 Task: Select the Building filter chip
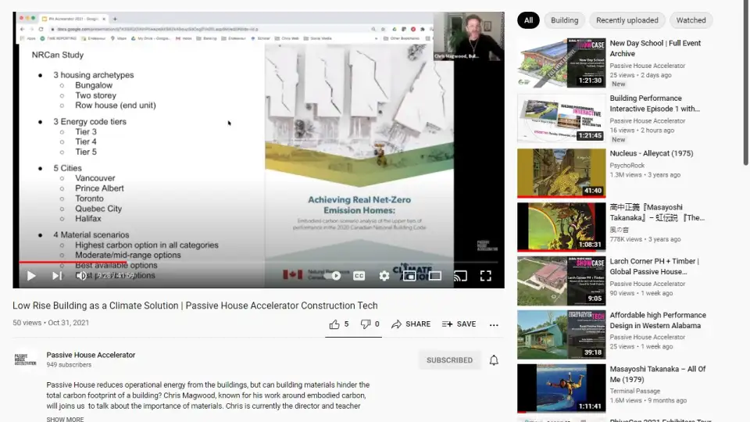tap(564, 20)
